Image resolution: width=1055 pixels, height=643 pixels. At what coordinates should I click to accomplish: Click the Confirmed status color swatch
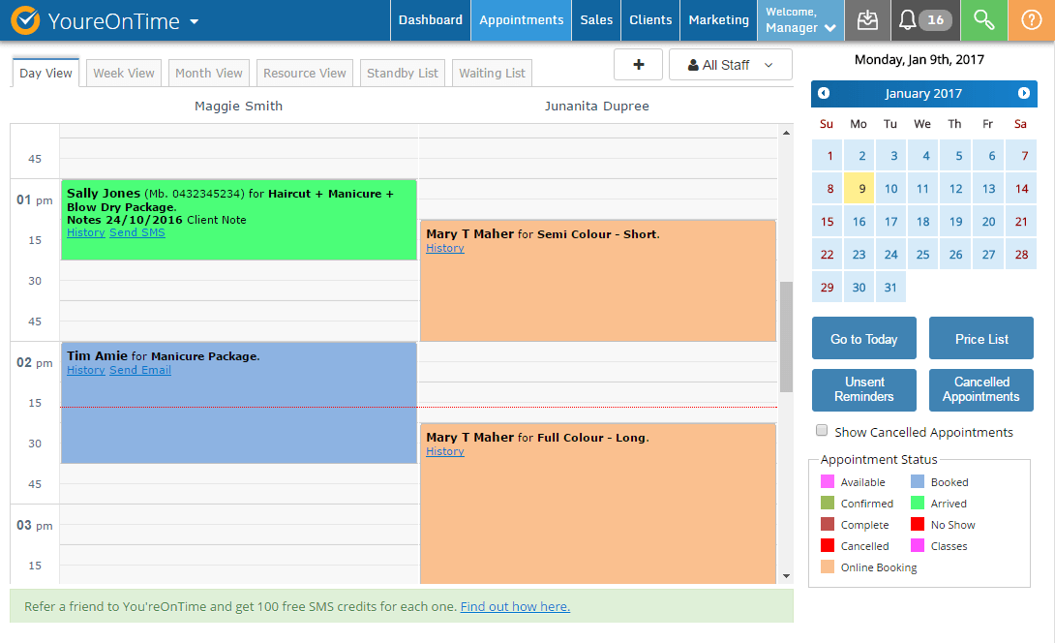point(828,503)
